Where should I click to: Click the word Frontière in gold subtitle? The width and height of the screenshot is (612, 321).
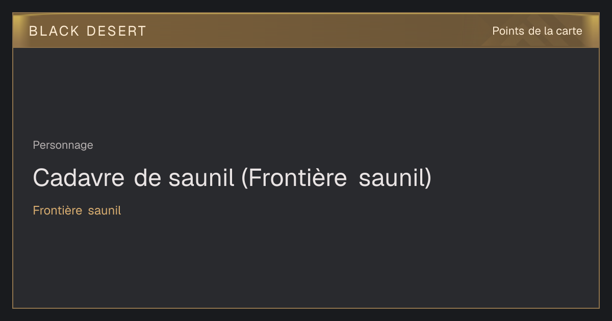58,210
